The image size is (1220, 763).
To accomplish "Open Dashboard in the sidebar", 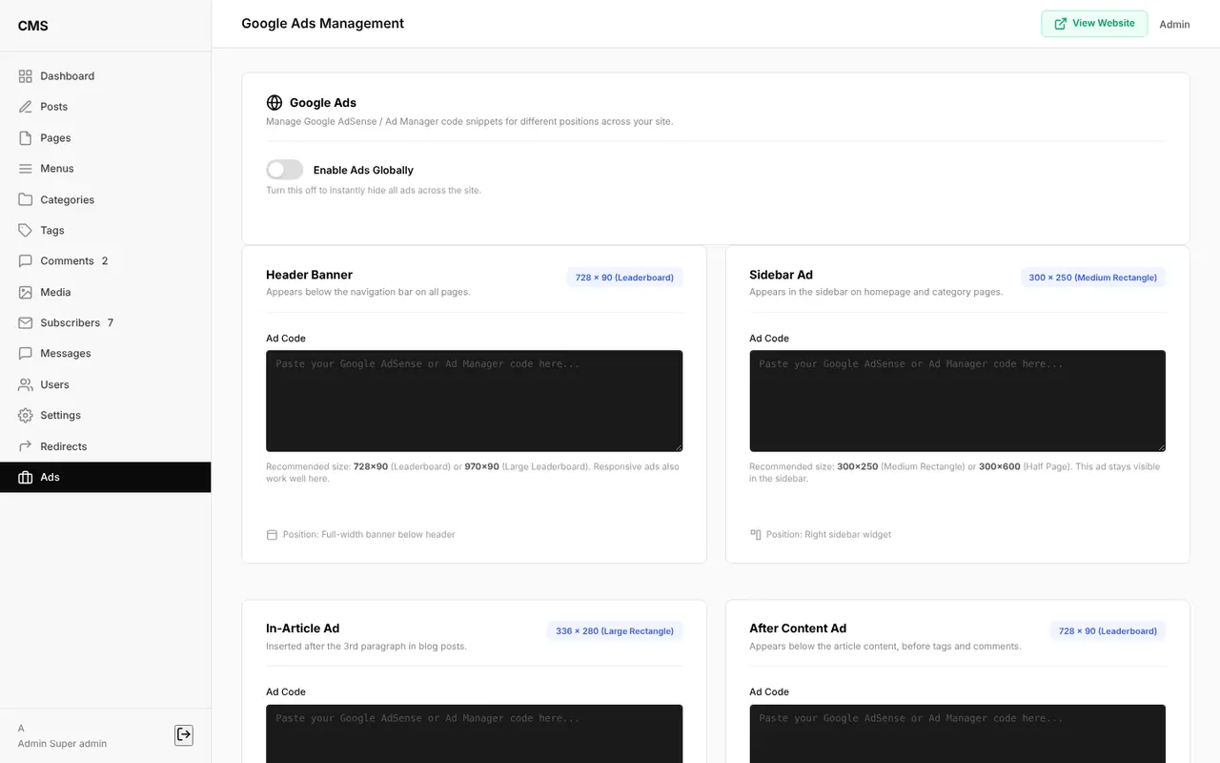I will (x=105, y=76).
